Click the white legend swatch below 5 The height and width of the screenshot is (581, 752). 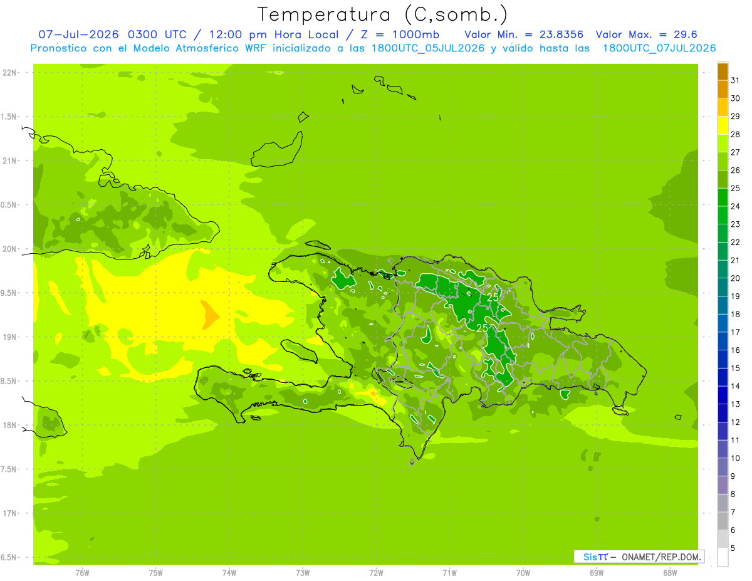pyautogui.click(x=723, y=557)
